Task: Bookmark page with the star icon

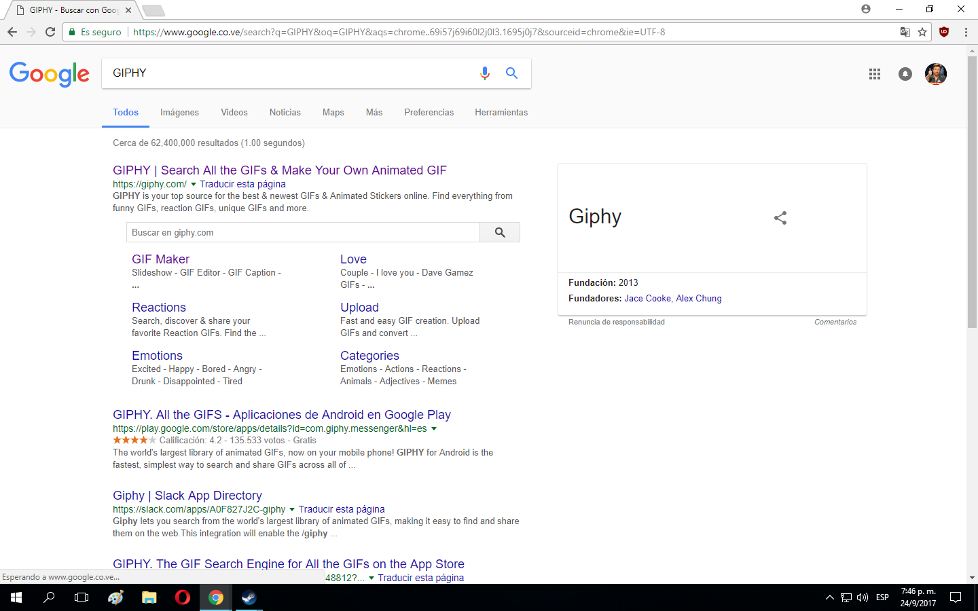Action: (x=922, y=32)
